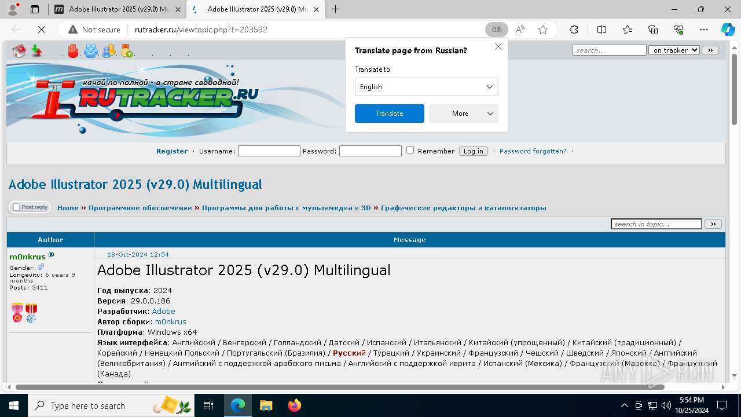Viewport: 741px width, 417px height.
Task: Open Edge profile avatar icon
Action: click(13, 9)
